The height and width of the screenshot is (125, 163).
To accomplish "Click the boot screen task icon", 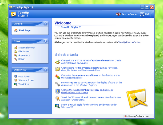I will (x=57, y=91).
